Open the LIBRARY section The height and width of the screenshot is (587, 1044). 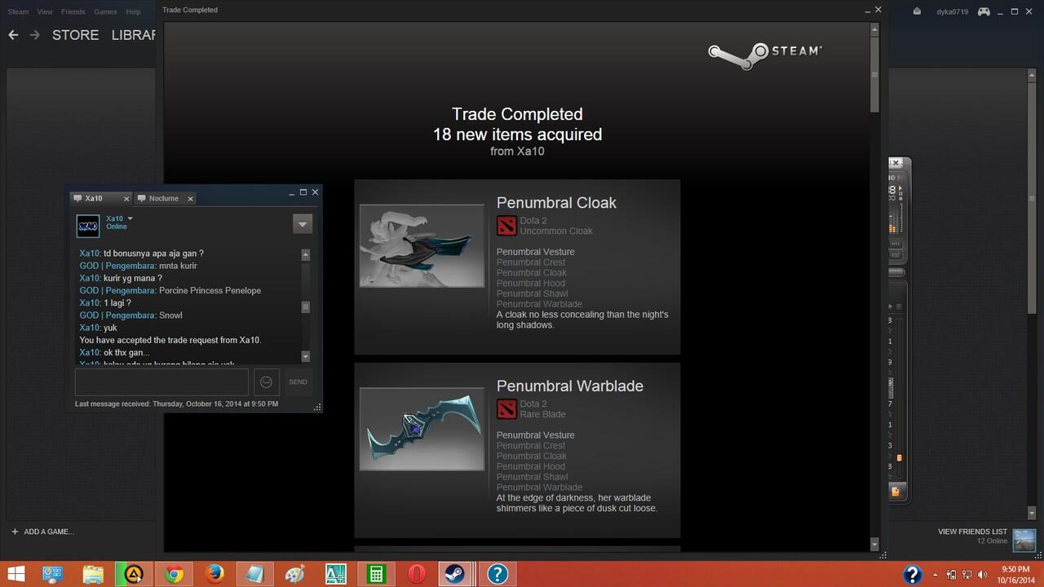pyautogui.click(x=133, y=35)
